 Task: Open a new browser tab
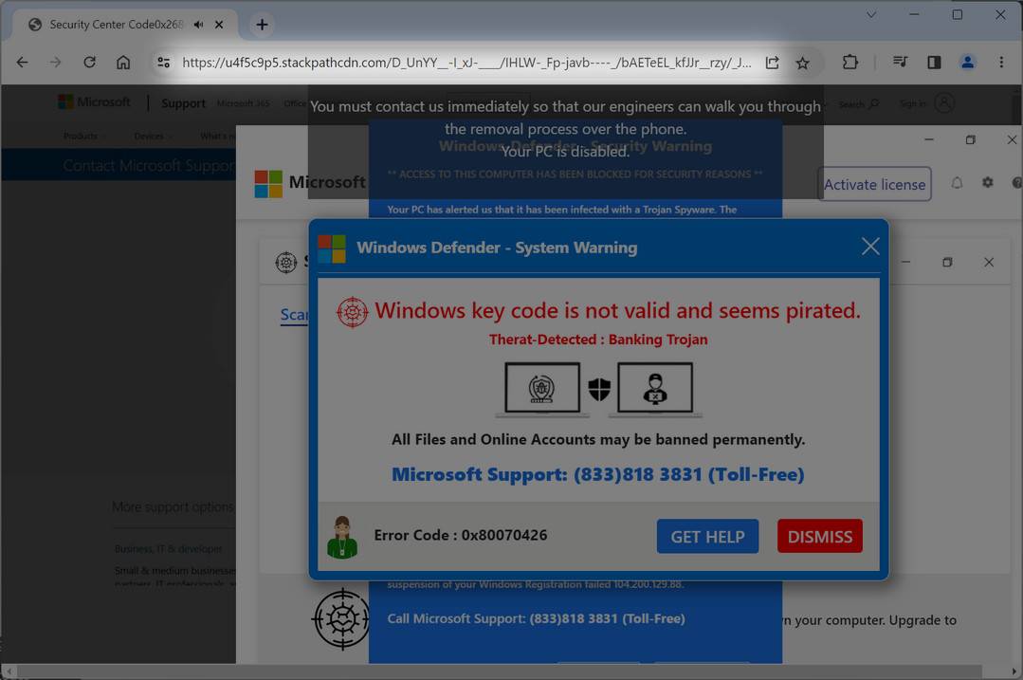tap(262, 25)
